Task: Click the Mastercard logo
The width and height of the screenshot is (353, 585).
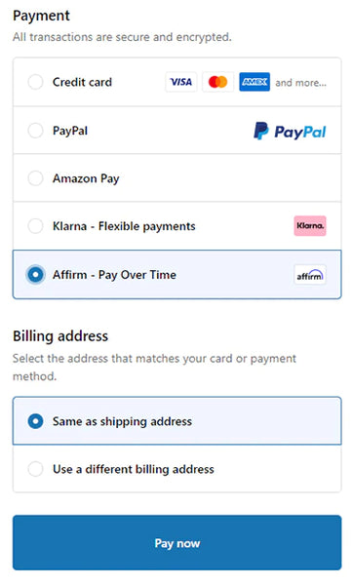Action: 217,82
